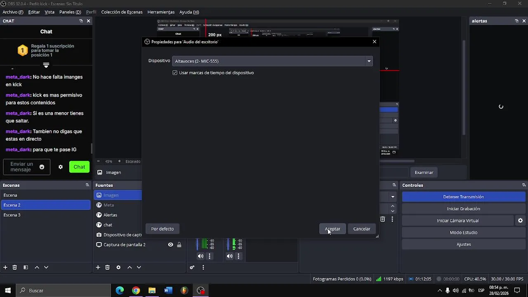Mute second audio mixer channel
The height and width of the screenshot is (297, 528).
point(230,256)
